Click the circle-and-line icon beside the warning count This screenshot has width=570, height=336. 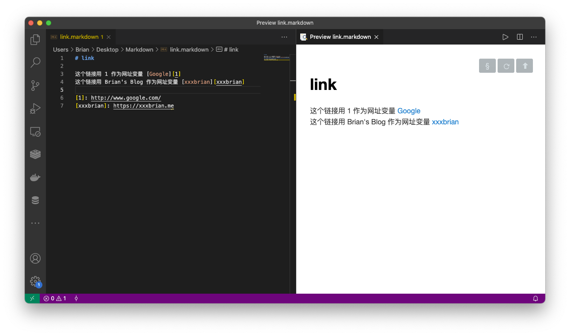[76, 299]
